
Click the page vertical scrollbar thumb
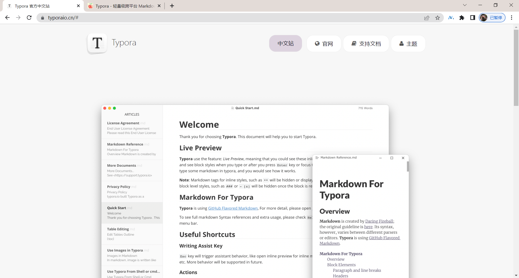click(x=516, y=68)
